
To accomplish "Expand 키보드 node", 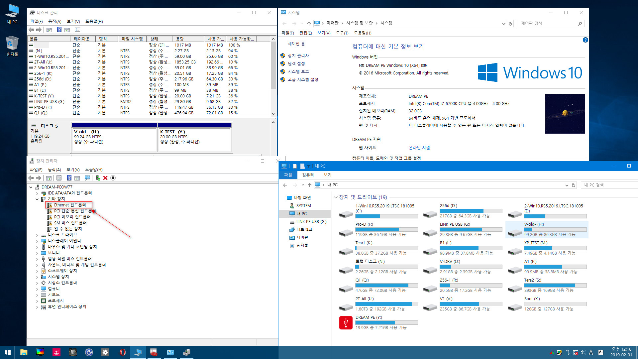I will pyautogui.click(x=37, y=295).
